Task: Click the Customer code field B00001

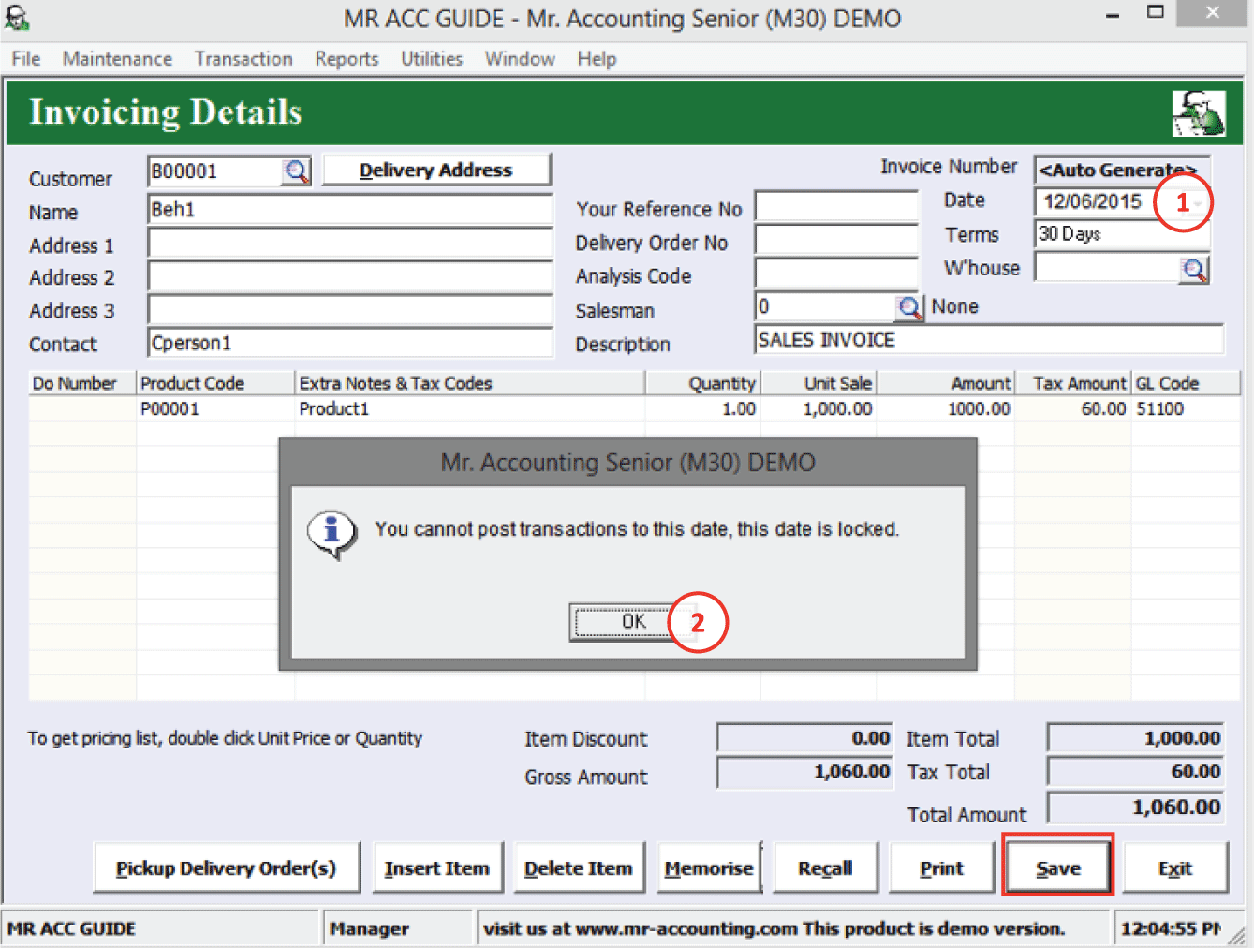Action: coord(214,171)
